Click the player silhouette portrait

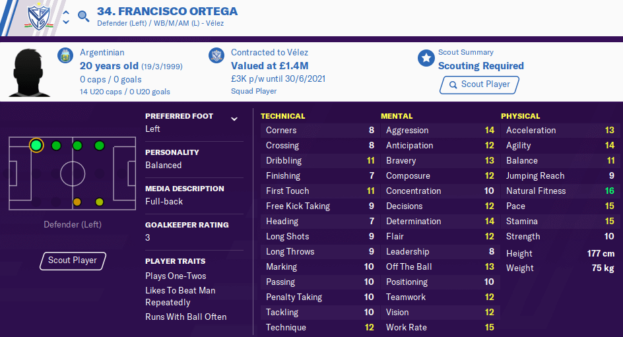click(x=30, y=73)
